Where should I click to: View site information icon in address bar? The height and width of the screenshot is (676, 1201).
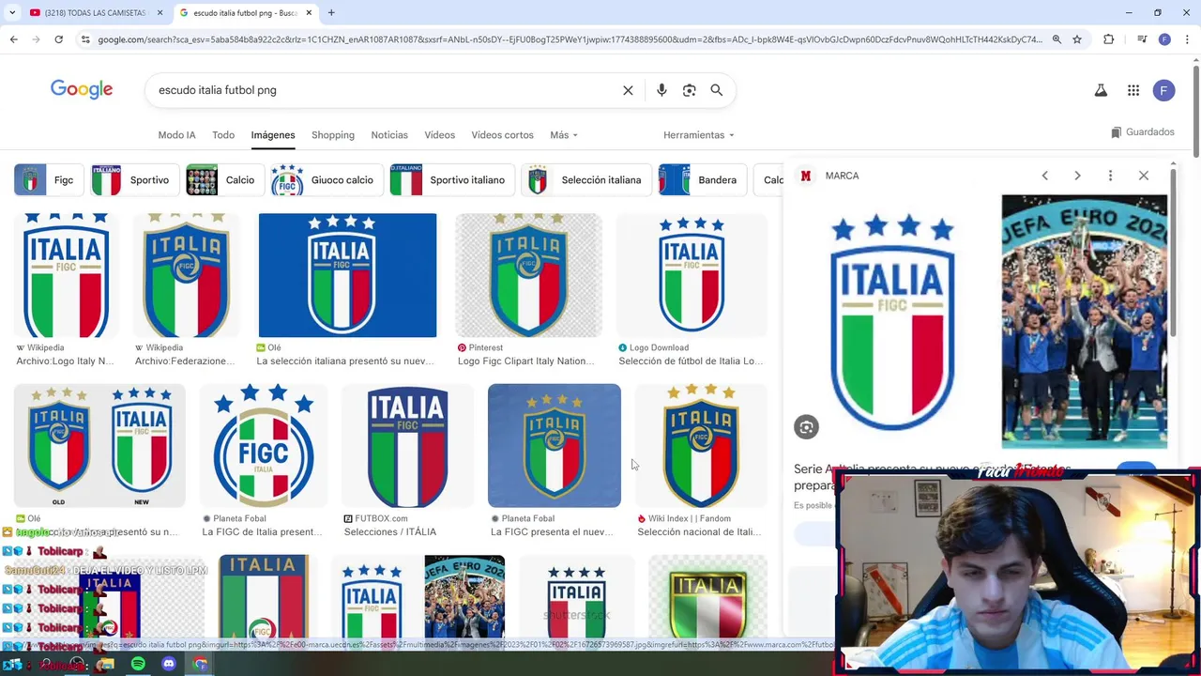pyautogui.click(x=85, y=39)
